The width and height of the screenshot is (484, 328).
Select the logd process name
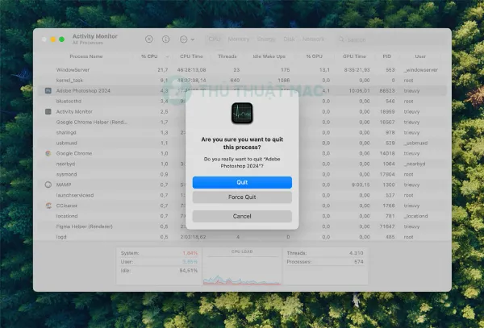point(61,237)
